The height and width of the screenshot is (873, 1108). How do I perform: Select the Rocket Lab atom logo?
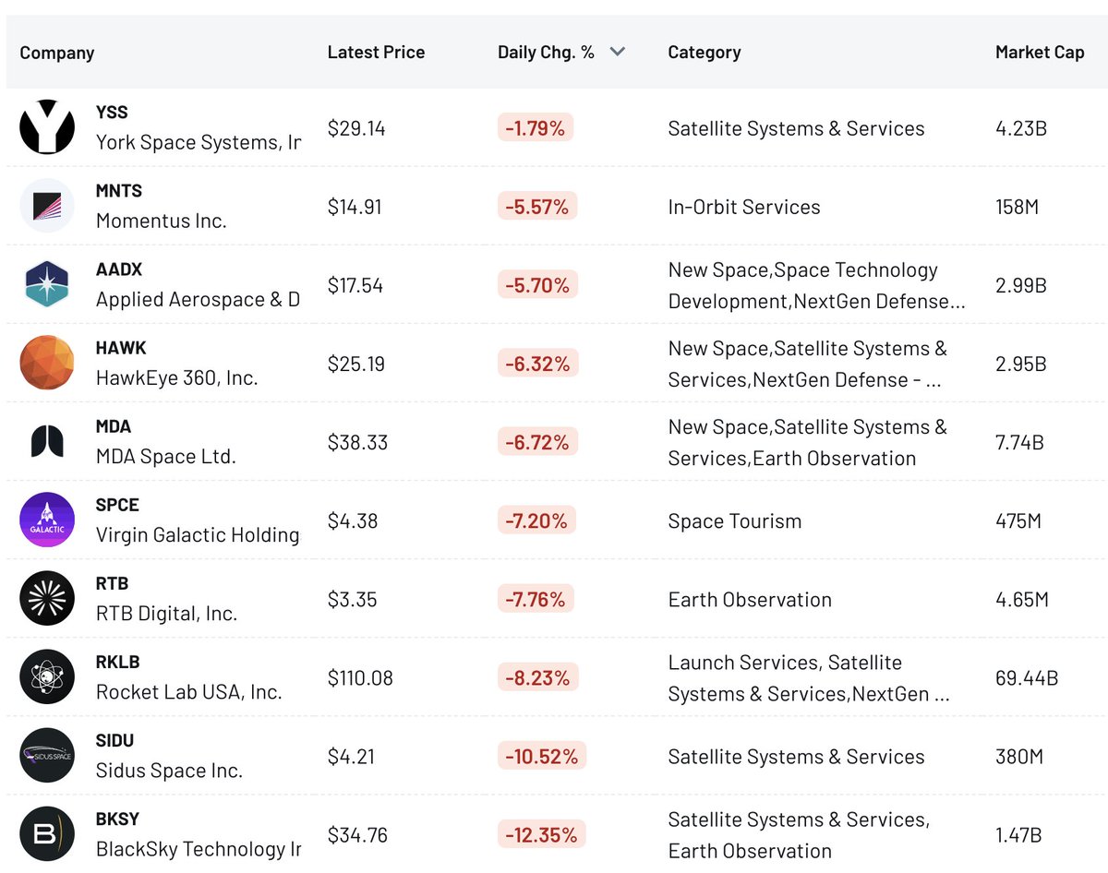pyautogui.click(x=47, y=677)
